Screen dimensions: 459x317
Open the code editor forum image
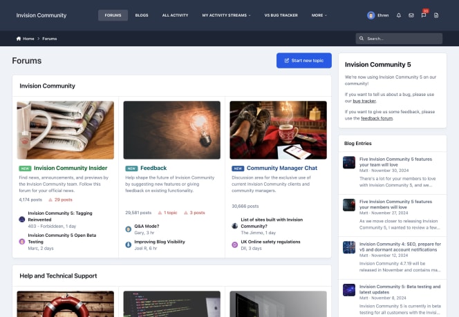[172, 304]
